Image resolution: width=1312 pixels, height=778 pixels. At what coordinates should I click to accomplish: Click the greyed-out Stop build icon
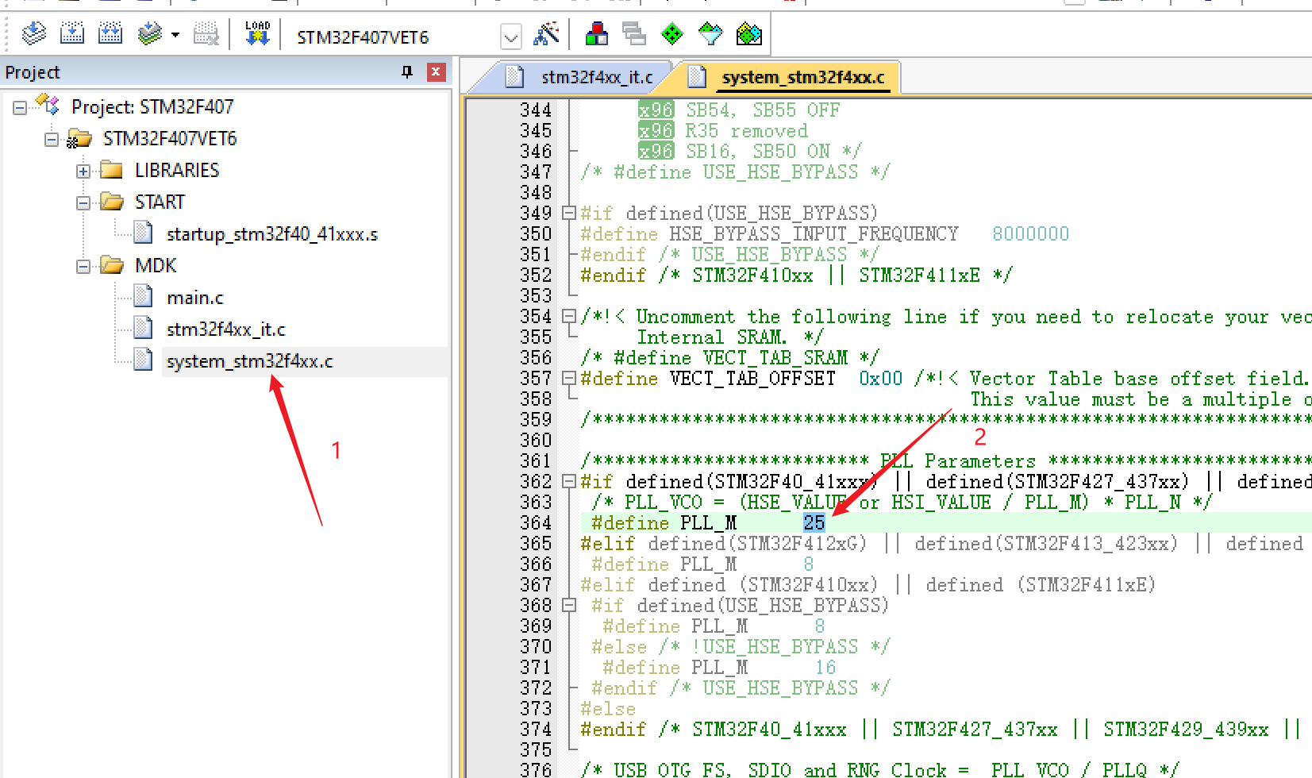pyautogui.click(x=206, y=34)
